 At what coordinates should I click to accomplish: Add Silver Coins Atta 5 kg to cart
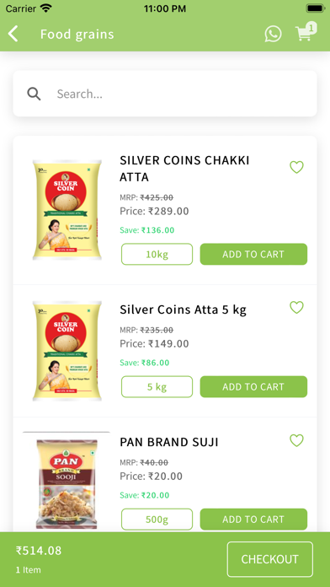tap(253, 387)
